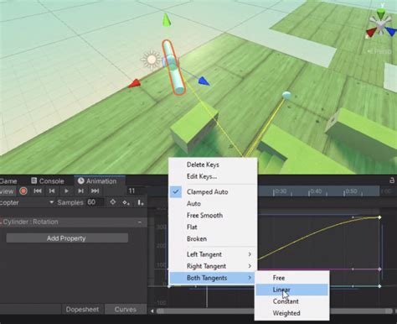Expand the Both Tangents submenu
Image resolution: width=397 pixels, height=324 pixels.
pyautogui.click(x=213, y=278)
